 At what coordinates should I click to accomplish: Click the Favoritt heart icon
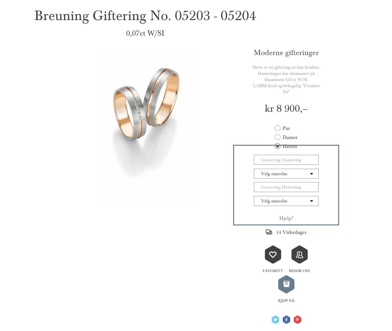pyautogui.click(x=273, y=255)
